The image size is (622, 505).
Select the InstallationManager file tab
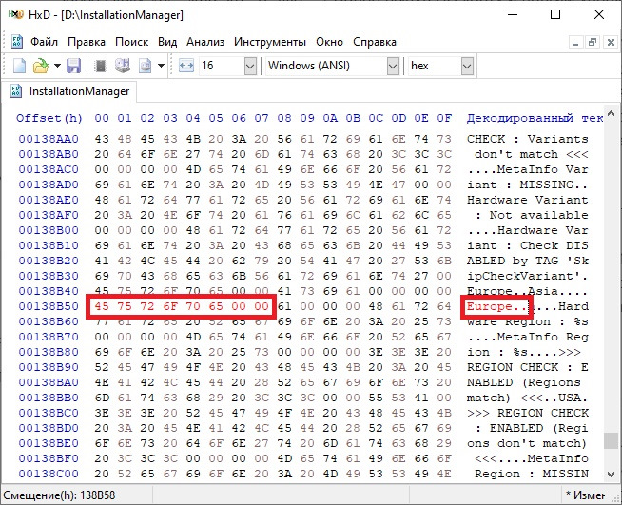tap(69, 91)
